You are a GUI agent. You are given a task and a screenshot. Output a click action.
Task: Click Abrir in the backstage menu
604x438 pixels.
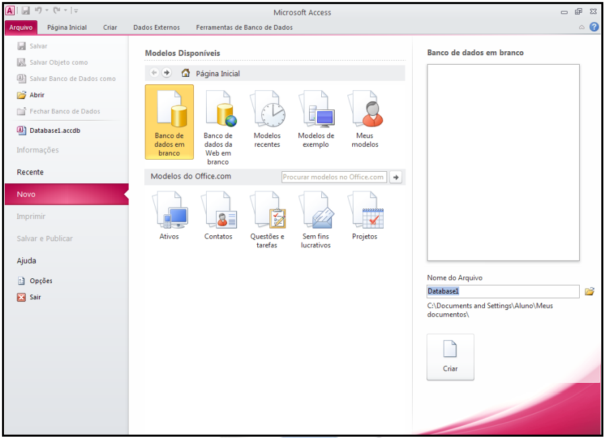pos(36,95)
